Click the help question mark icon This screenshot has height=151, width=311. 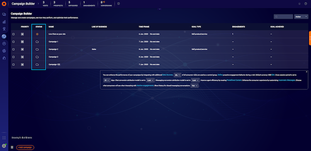click(306, 4)
